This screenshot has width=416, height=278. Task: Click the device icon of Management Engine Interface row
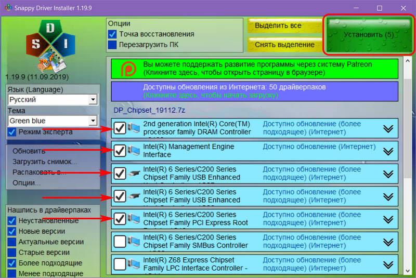[x=134, y=151]
